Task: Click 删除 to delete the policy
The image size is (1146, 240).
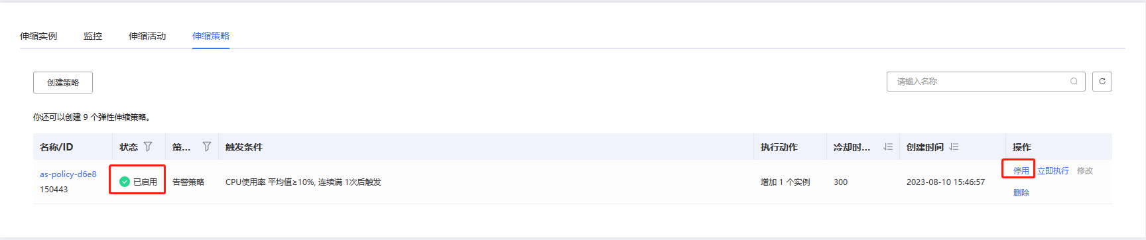Action: [1021, 193]
